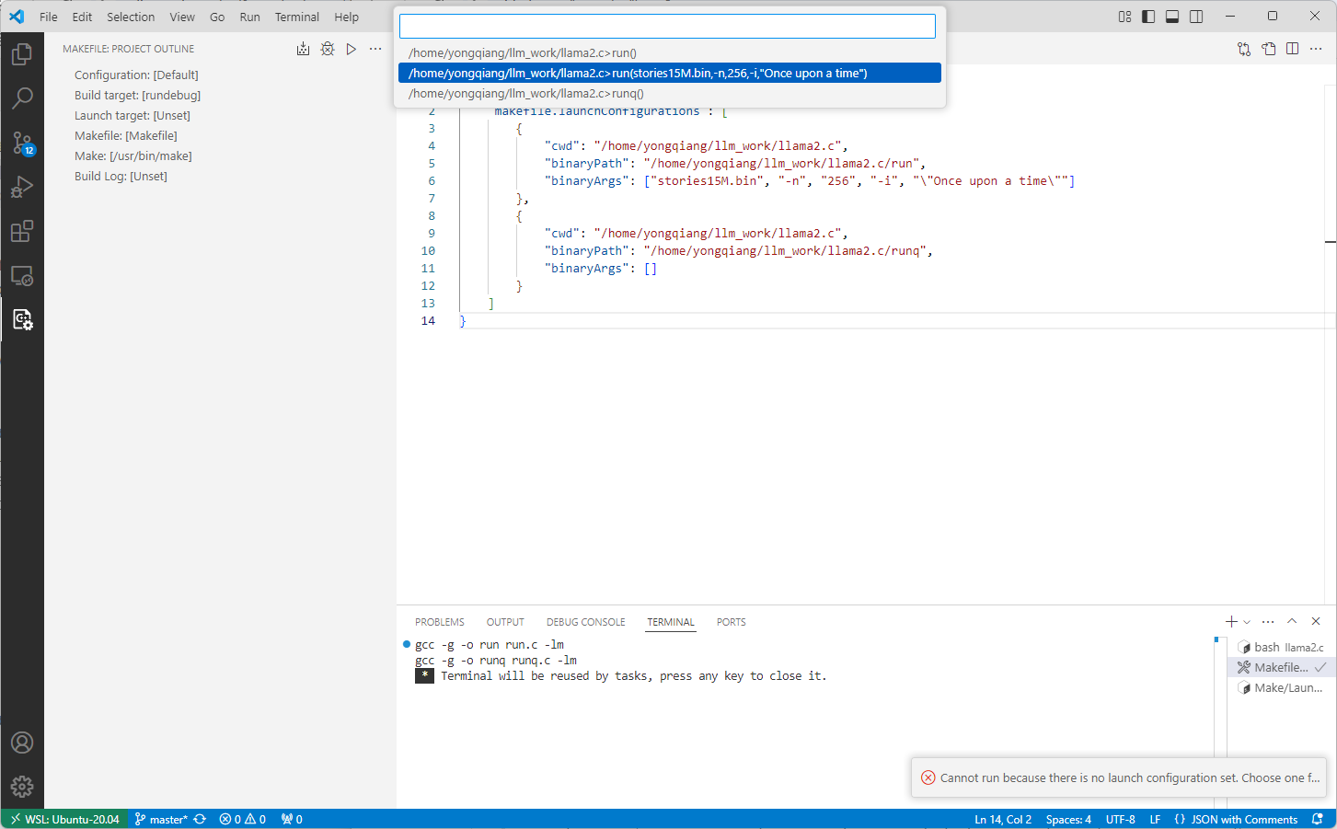Toggle the secondary side bar
This screenshot has height=829, width=1337.
pyautogui.click(x=1196, y=17)
